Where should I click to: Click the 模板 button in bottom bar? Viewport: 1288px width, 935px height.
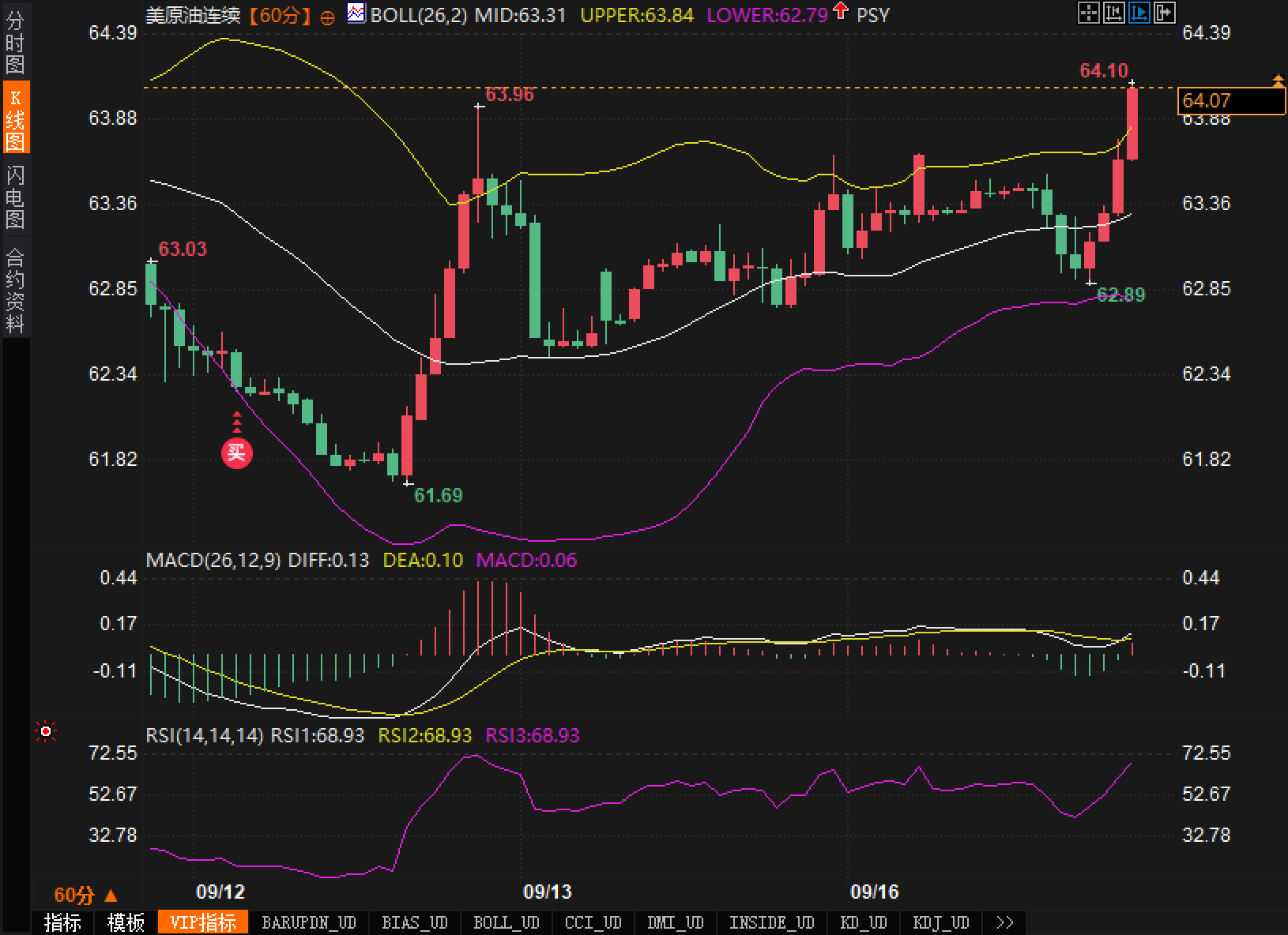click(126, 922)
